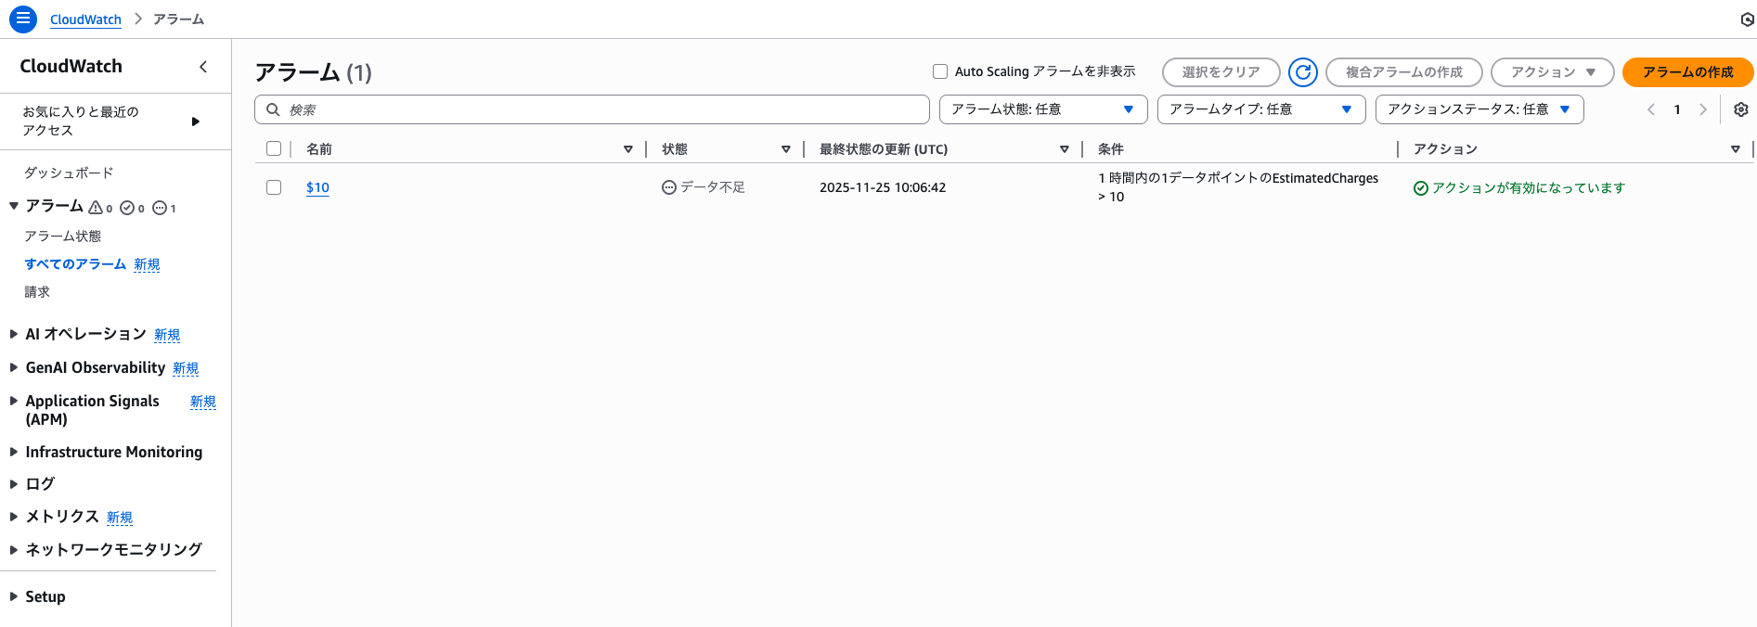Expand Application Signals (APM) section
1757x627 pixels.
pos(14,401)
